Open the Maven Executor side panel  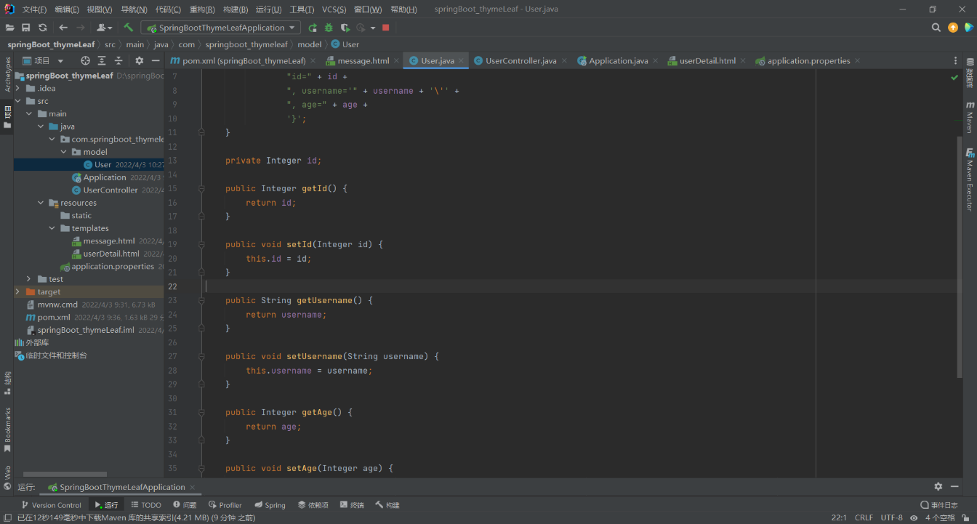coord(970,180)
